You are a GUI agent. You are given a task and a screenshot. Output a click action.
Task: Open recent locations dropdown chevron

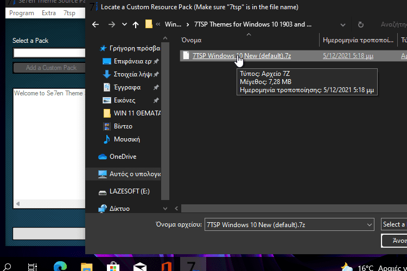pyautogui.click(x=124, y=24)
